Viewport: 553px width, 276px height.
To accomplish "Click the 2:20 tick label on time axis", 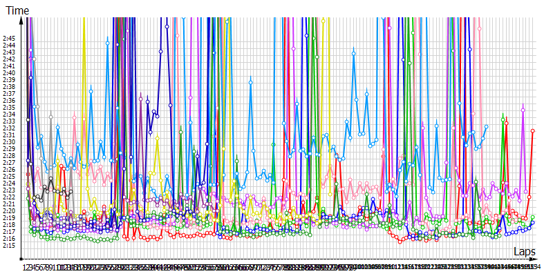I will (9, 211).
